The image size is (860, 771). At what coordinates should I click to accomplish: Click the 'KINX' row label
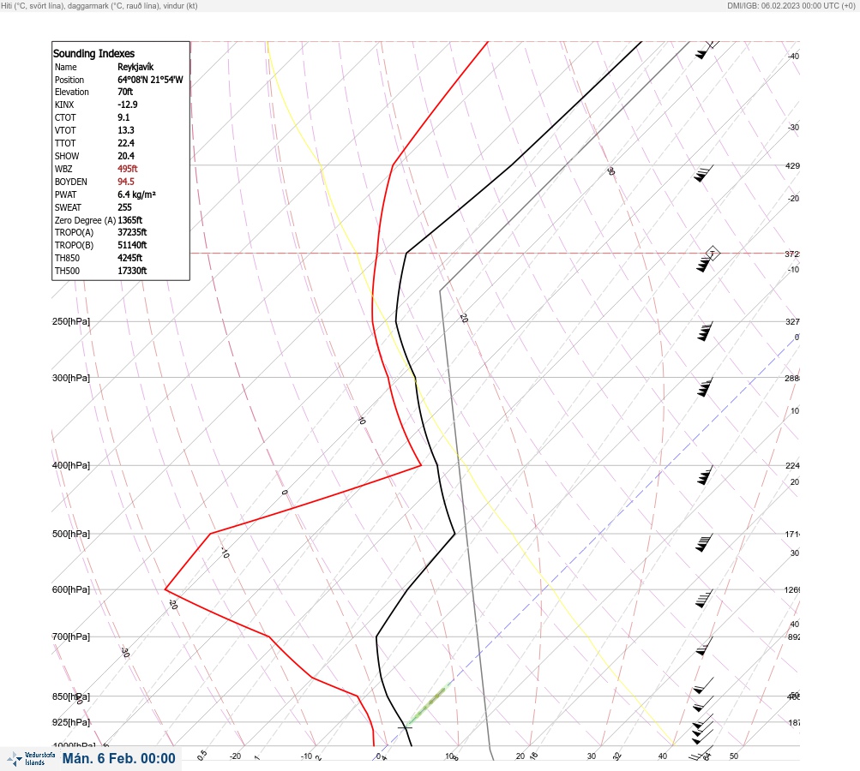64,105
